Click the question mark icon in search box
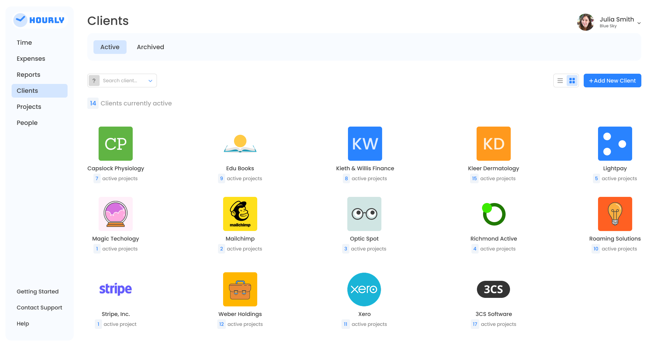The image size is (655, 347). [94, 81]
